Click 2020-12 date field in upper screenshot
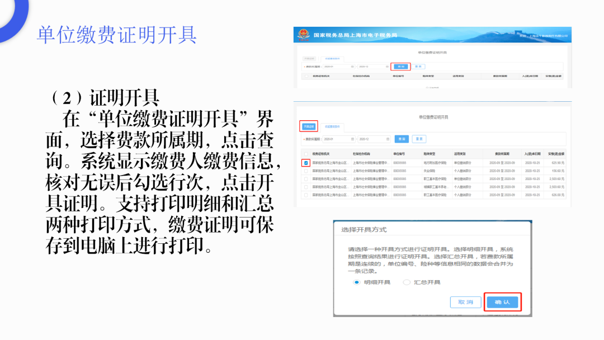Image resolution: width=604 pixels, height=340 pixels. pyautogui.click(x=374, y=67)
